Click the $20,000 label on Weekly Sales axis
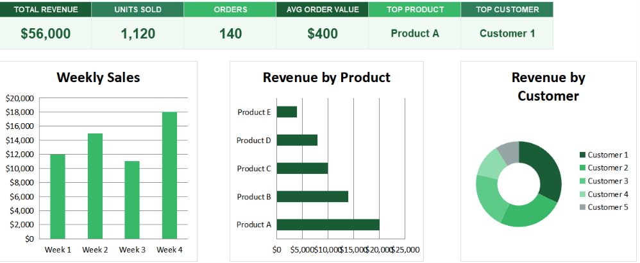640x263 pixels. (x=20, y=98)
